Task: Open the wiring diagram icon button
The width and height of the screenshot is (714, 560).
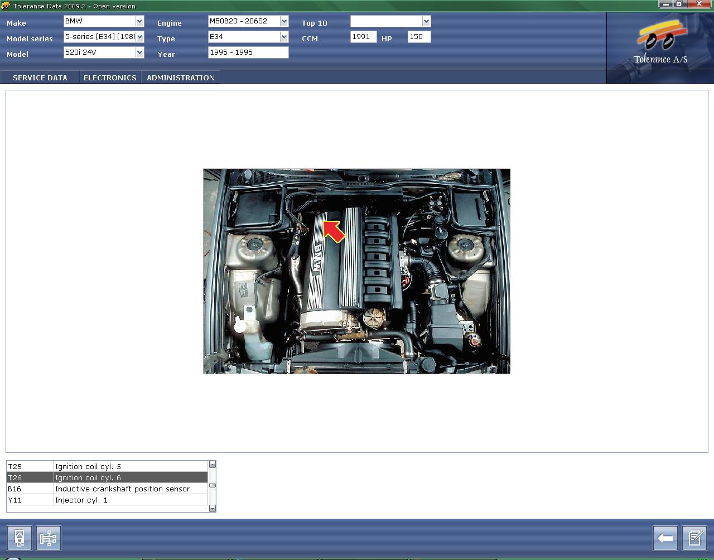Action: 49,538
